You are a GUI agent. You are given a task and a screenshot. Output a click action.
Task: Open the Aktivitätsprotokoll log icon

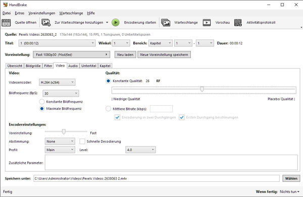[x=238, y=23]
